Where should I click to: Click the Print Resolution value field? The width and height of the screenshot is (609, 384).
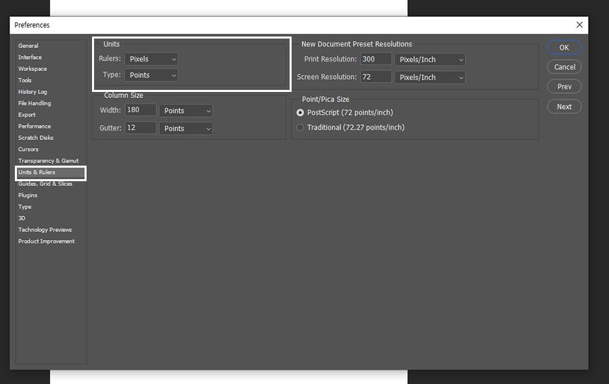(x=376, y=59)
